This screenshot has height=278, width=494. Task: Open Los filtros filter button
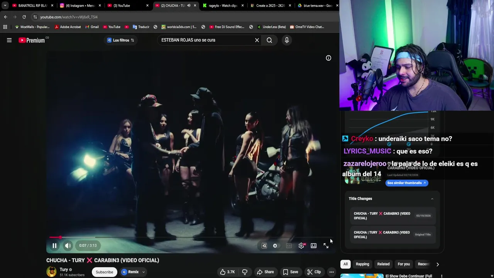click(121, 40)
